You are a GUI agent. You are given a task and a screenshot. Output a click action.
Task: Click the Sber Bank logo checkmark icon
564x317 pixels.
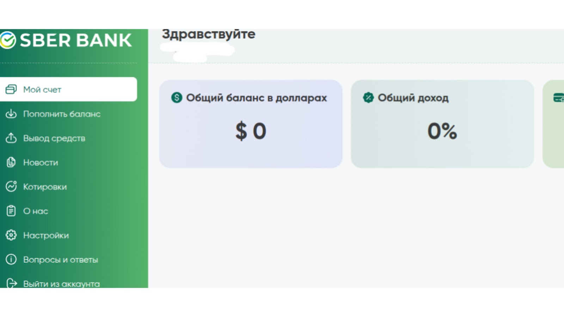point(8,40)
